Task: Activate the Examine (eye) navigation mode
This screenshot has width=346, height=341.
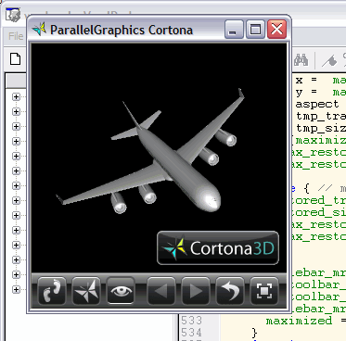Action: point(121,291)
